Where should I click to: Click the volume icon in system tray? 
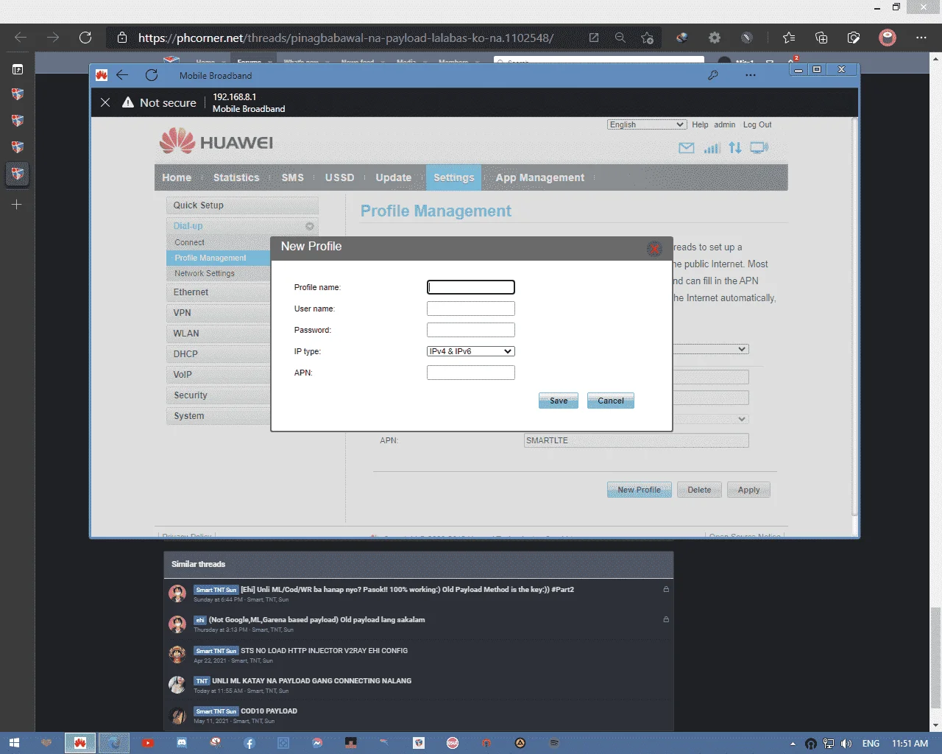846,744
